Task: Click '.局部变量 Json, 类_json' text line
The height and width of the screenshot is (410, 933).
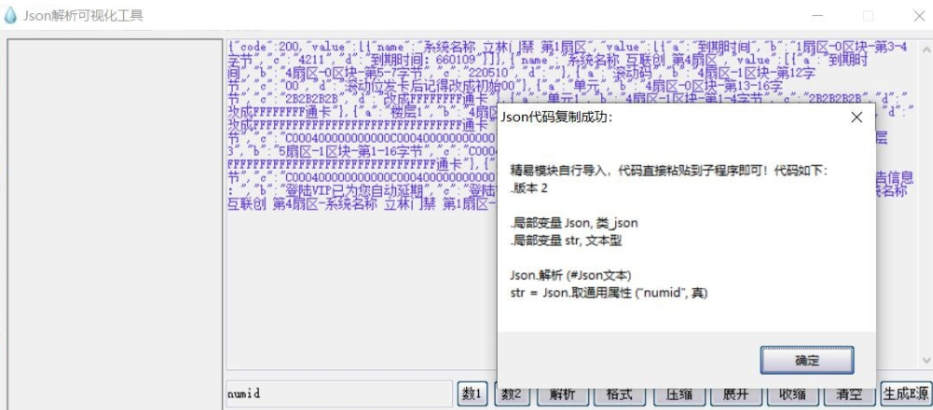Action: tap(573, 223)
